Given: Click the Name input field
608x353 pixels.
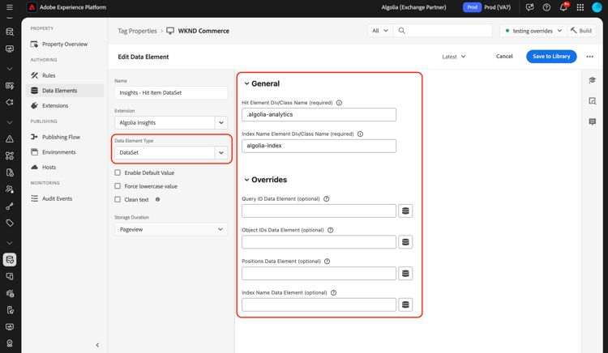Looking at the screenshot, I should 170,92.
